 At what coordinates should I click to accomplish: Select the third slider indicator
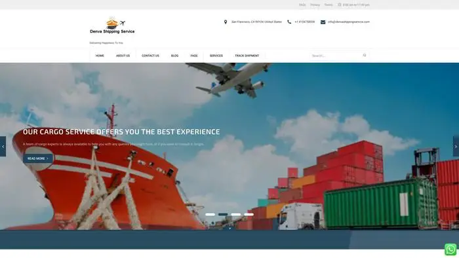point(236,215)
